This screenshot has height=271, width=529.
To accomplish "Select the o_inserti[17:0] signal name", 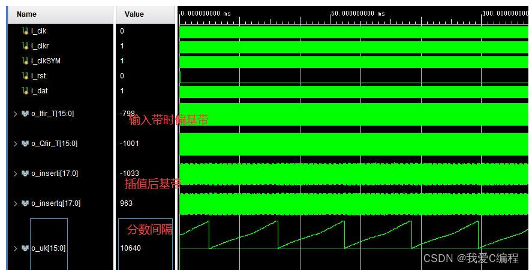I will (x=55, y=173).
